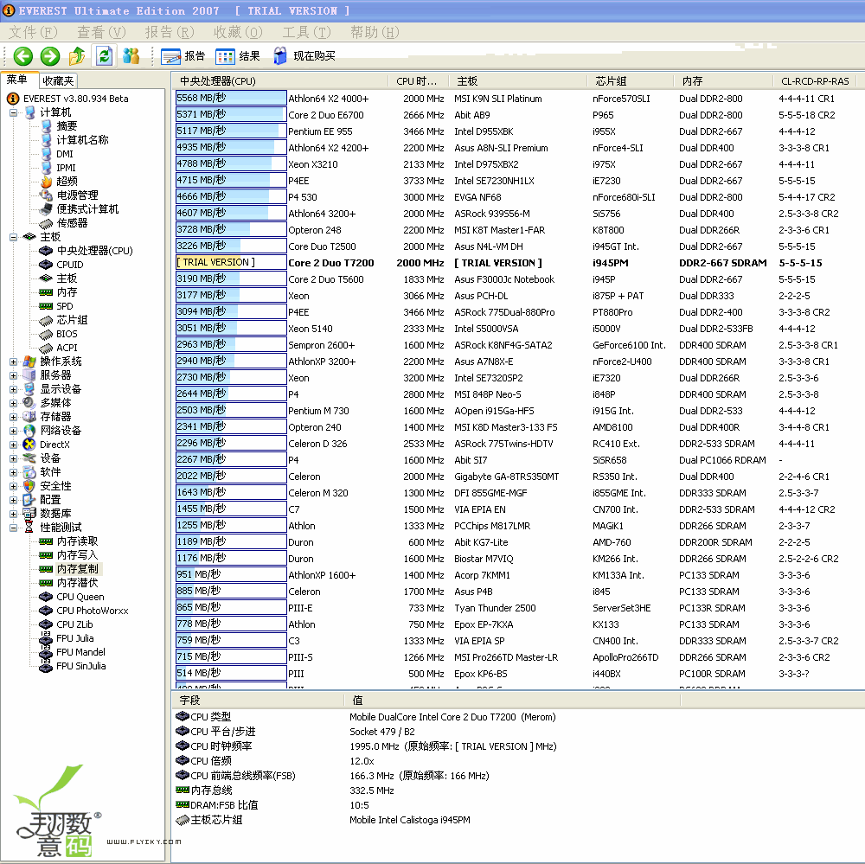Expand the 网络设备 tree node
Screen dimensions: 865x864
click(x=13, y=431)
